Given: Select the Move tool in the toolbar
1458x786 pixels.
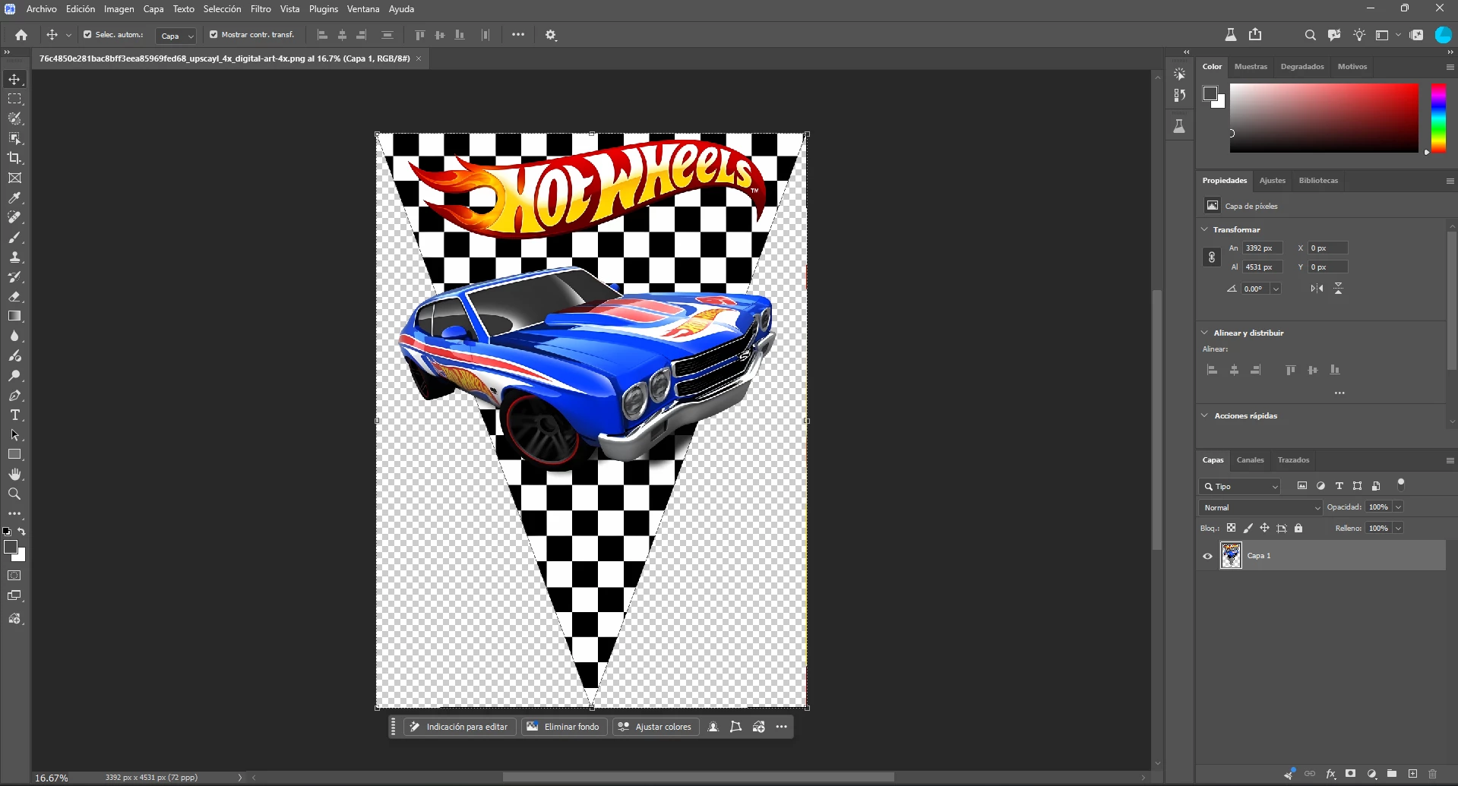Looking at the screenshot, I should [x=14, y=79].
